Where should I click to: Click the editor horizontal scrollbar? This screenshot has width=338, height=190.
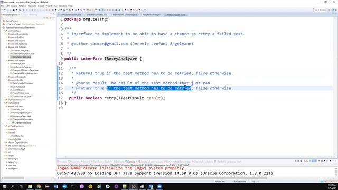click(199, 157)
